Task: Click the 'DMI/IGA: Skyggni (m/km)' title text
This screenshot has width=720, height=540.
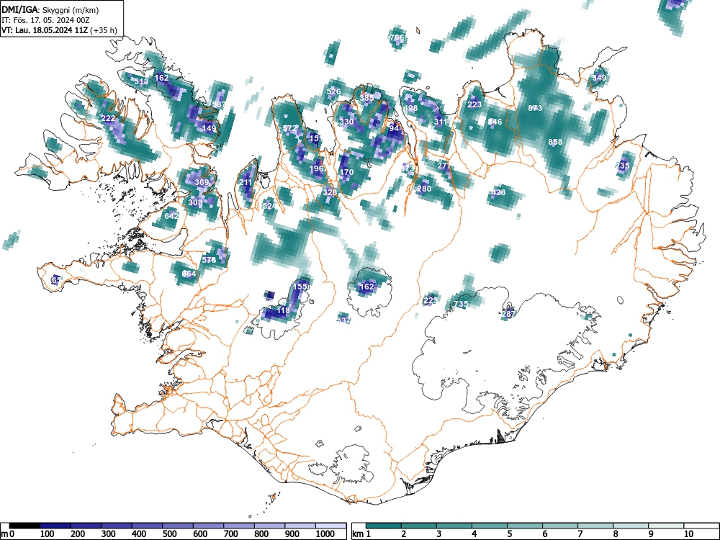Action: [x=50, y=10]
